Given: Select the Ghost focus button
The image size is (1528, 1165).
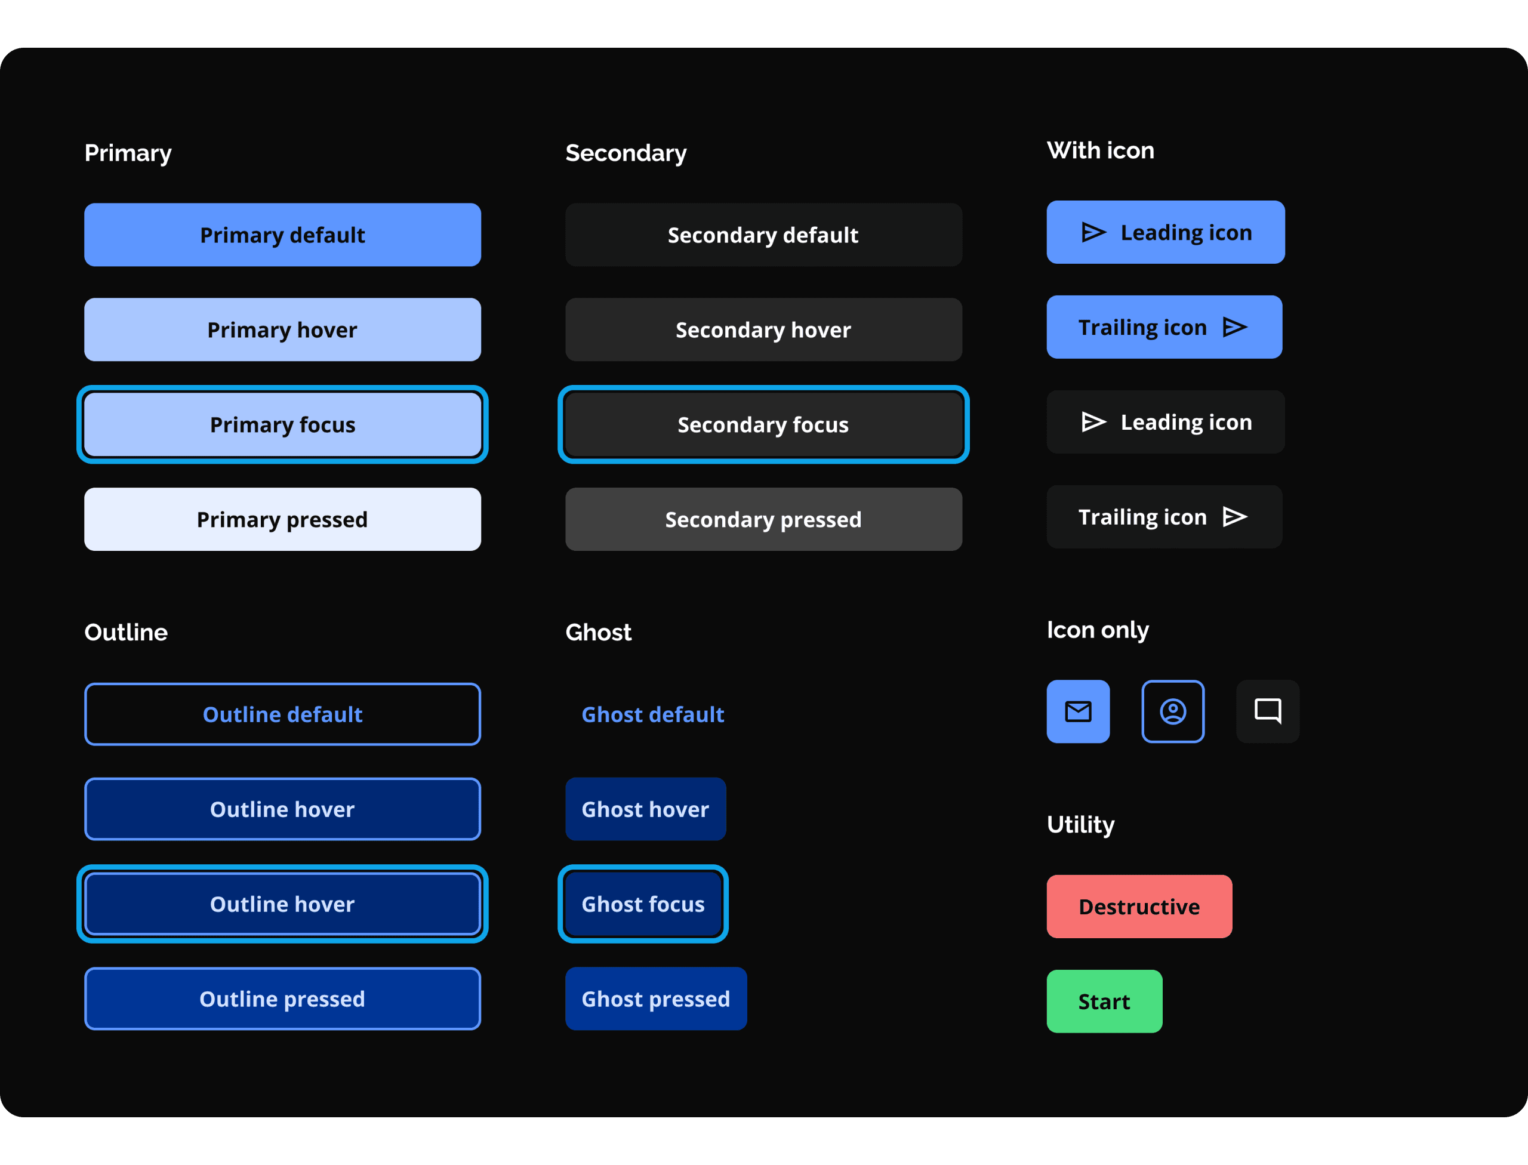Looking at the screenshot, I should [643, 904].
